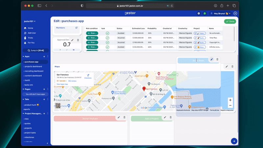Collapse the left sidebar with chevron
Screen dimensions: 263x148
[x=47, y=143]
